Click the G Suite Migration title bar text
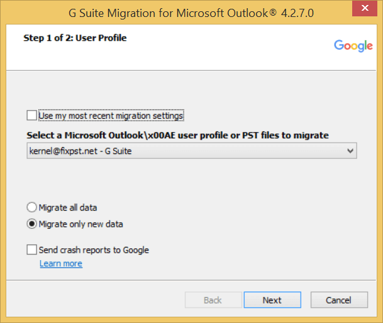The image size is (383, 323). (x=191, y=13)
